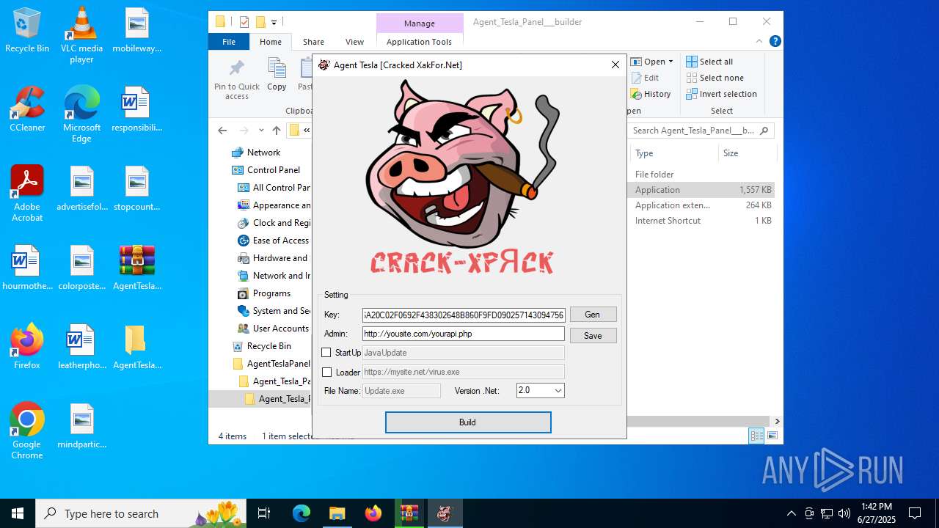Open Recycle Bin desktop icon

point(27,30)
